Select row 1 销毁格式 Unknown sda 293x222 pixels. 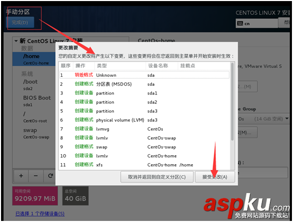point(144,75)
